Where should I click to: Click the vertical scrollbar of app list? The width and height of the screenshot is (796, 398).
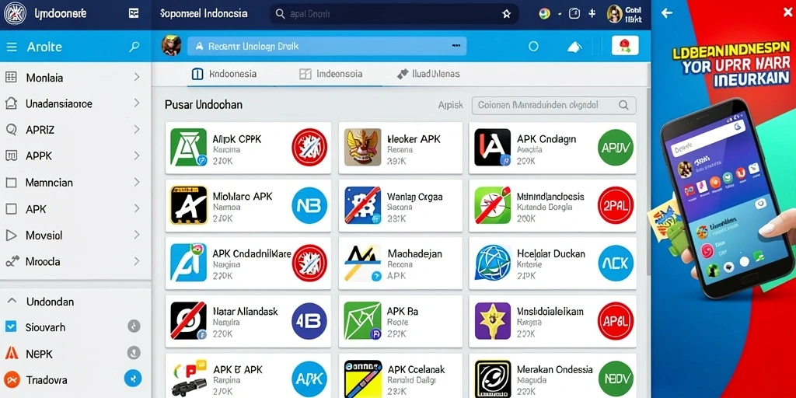648,183
